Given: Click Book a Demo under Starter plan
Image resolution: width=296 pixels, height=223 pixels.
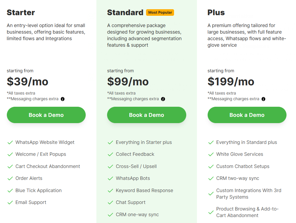Looking at the screenshot, I should click(46, 115).
